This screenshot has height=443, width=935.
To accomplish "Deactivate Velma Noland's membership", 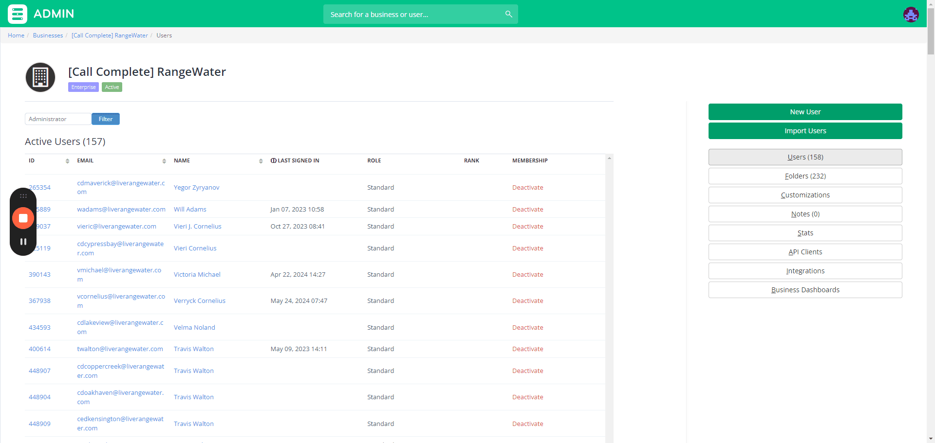I will [527, 328].
